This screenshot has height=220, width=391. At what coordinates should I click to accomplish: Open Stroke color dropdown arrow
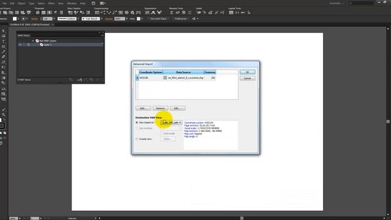27,19
